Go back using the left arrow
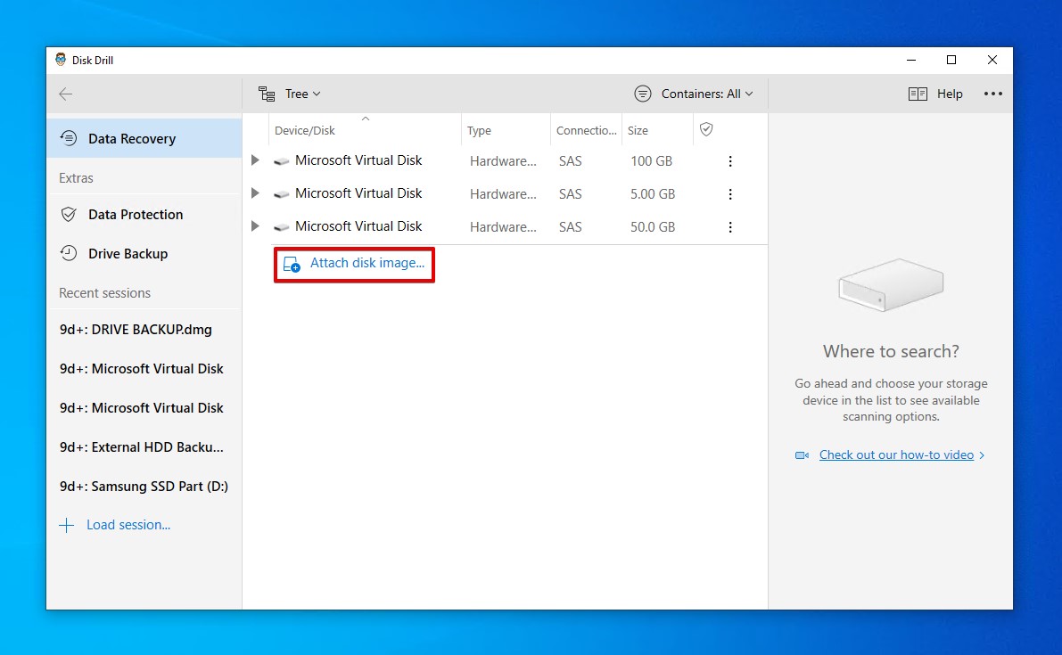Viewport: 1062px width, 655px height. click(x=66, y=94)
